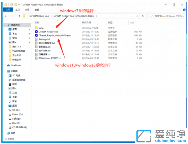Screen dimensions: 188x144
Task: Open recent locations dropdown arrow
Action: tap(16, 16)
